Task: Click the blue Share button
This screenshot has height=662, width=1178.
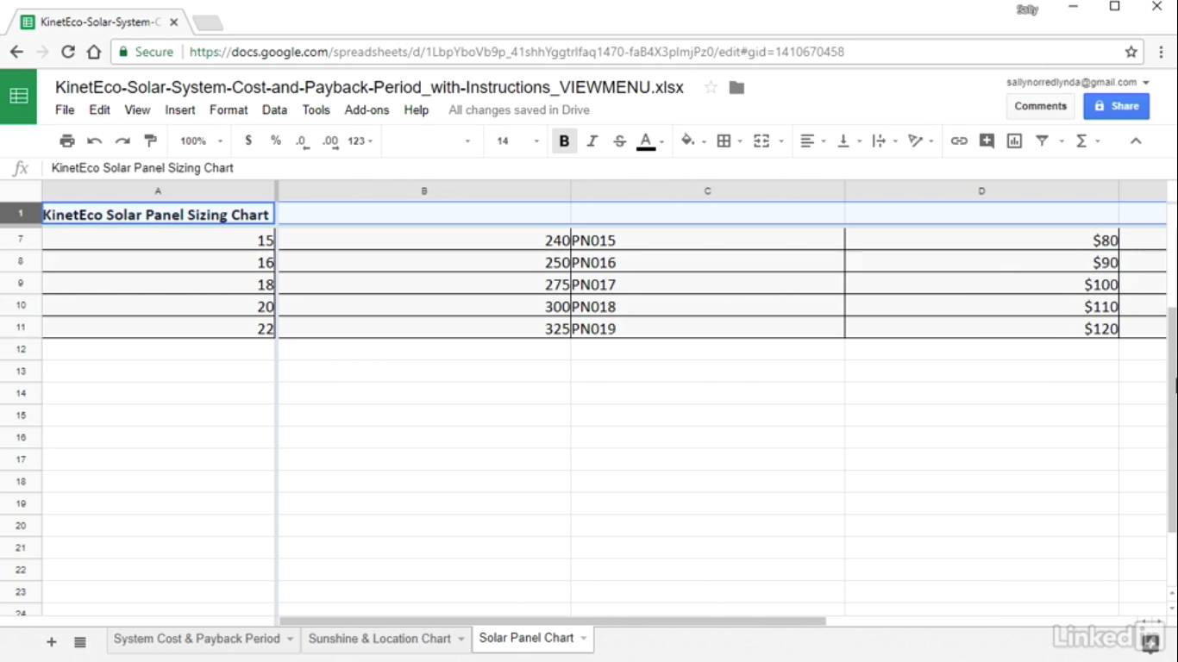Action: tap(1116, 106)
